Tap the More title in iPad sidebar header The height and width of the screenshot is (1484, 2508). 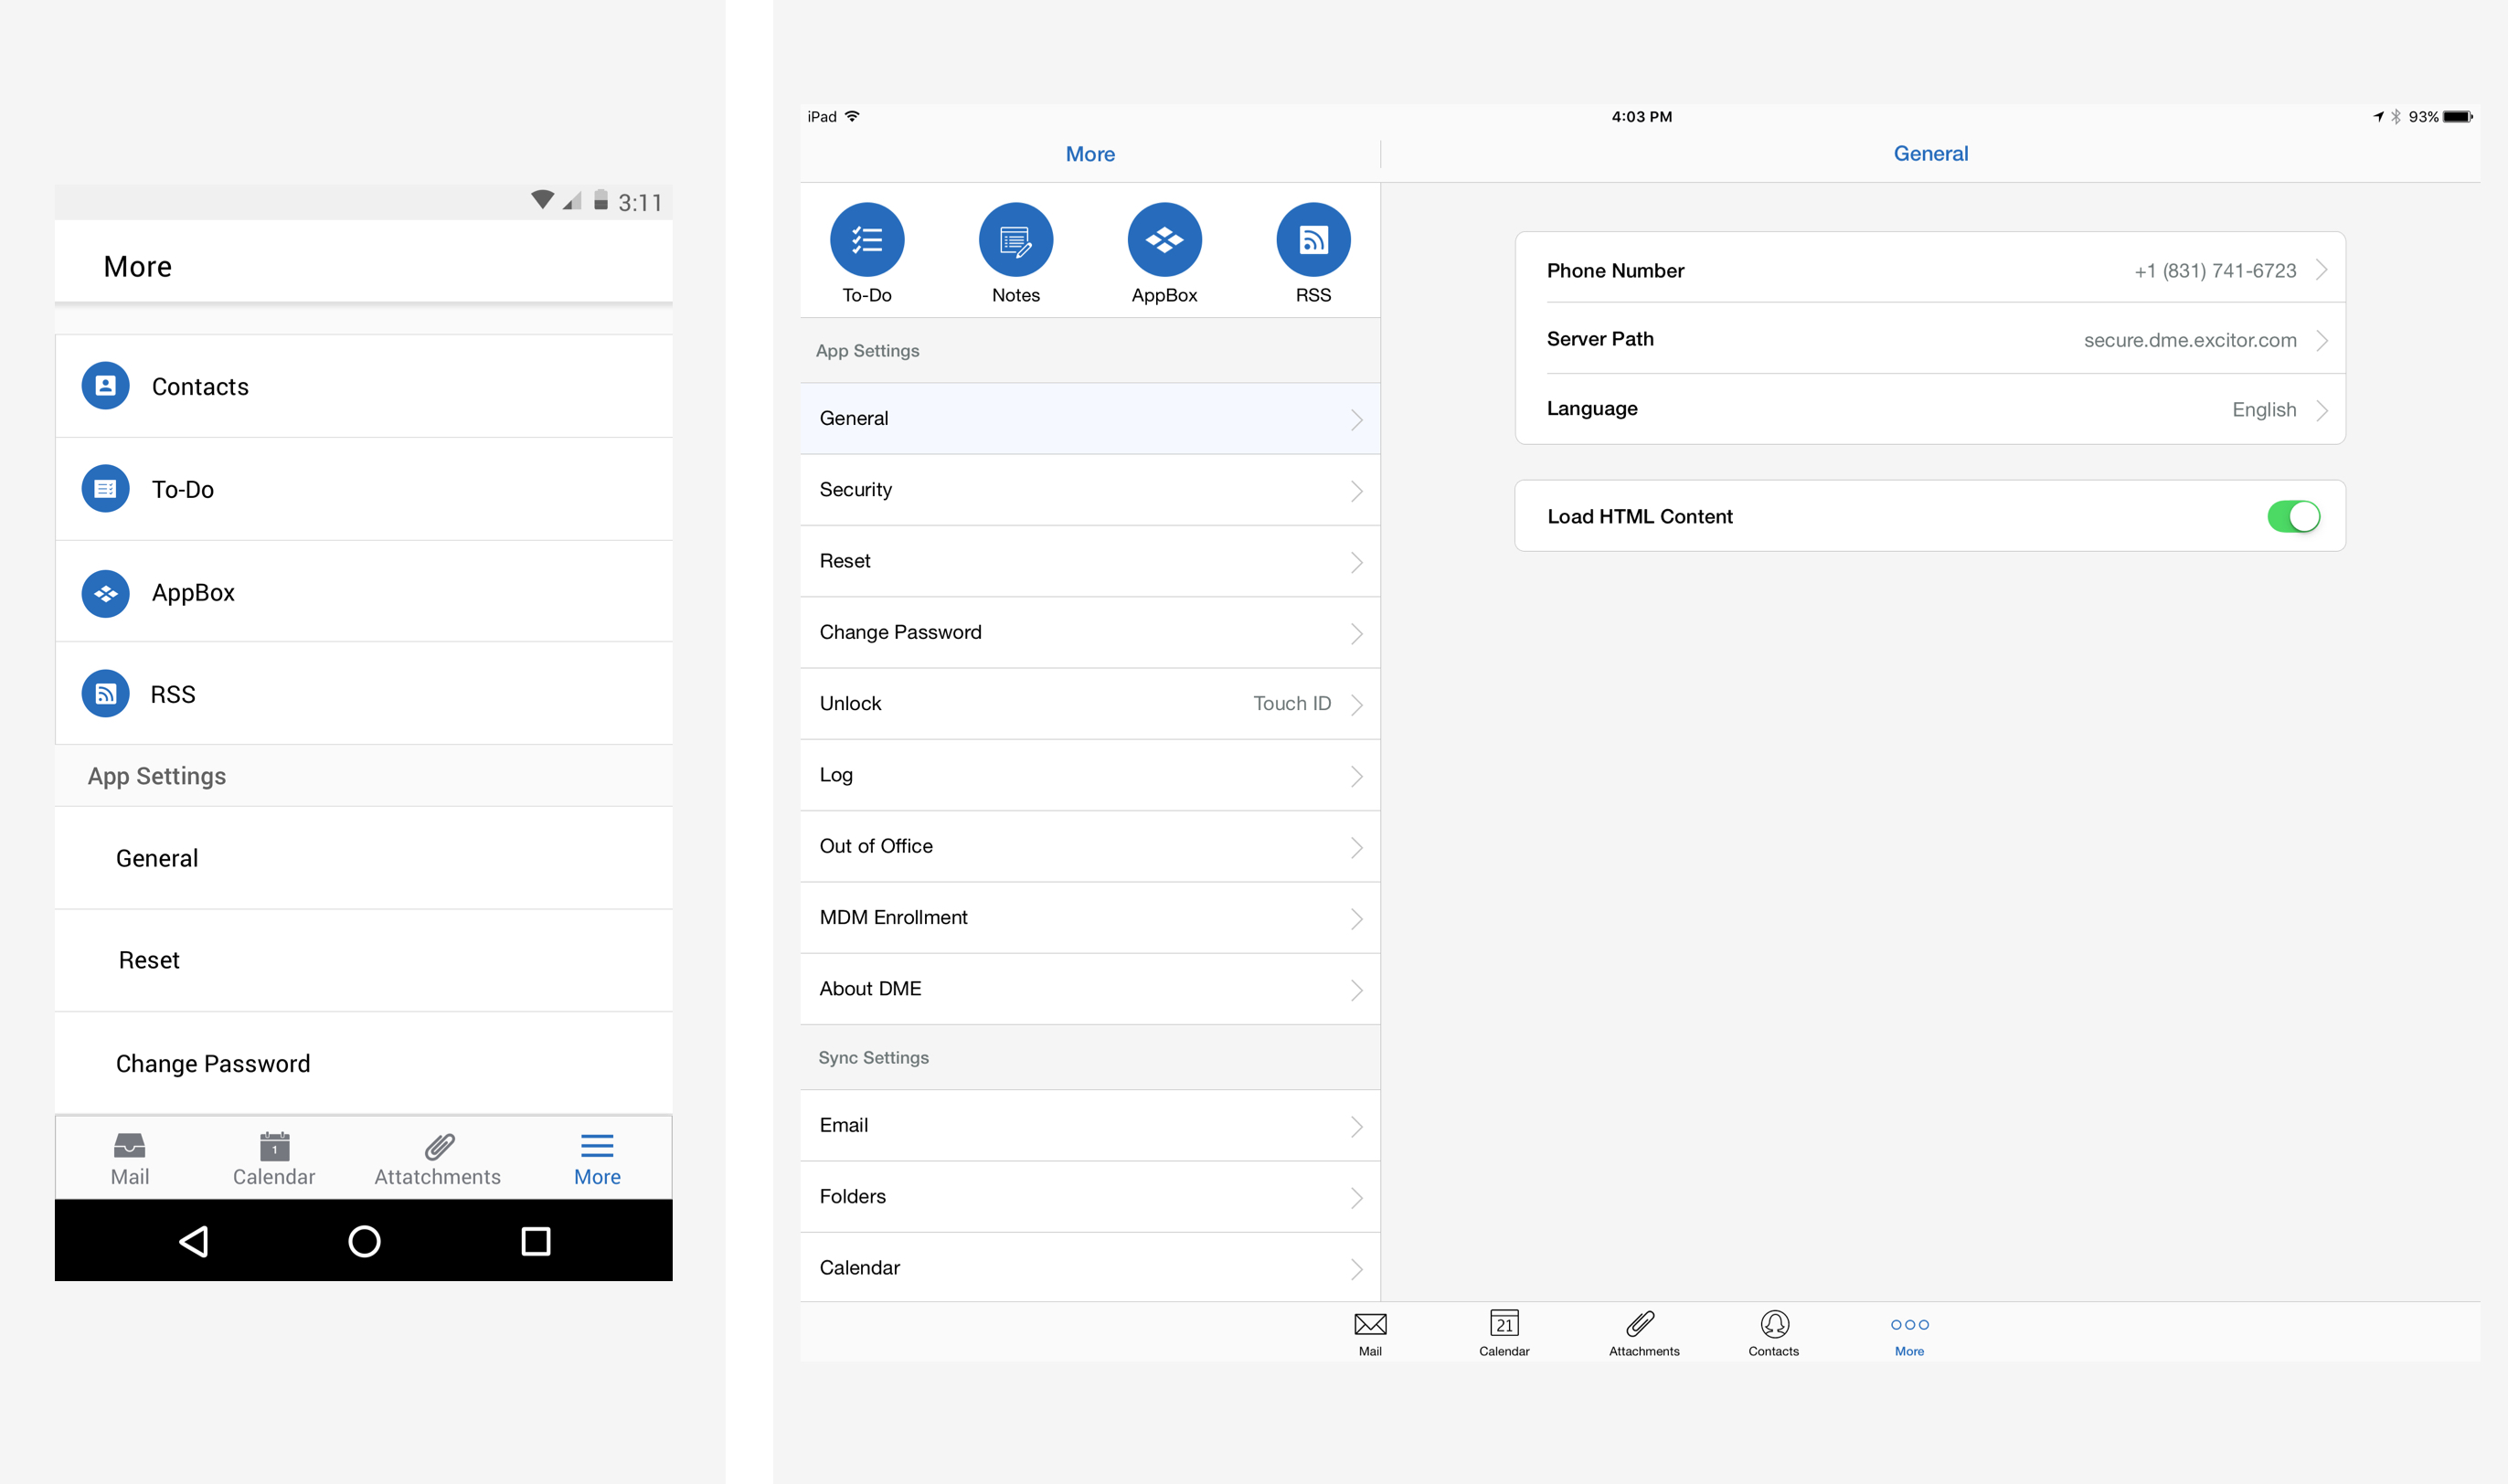pos(1090,154)
